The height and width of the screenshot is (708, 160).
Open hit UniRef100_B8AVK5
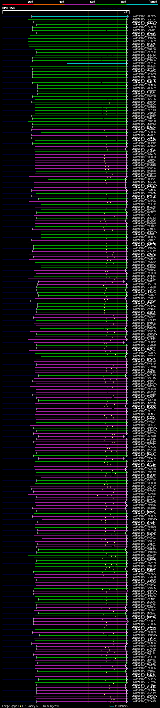pyautogui.click(x=143, y=77)
